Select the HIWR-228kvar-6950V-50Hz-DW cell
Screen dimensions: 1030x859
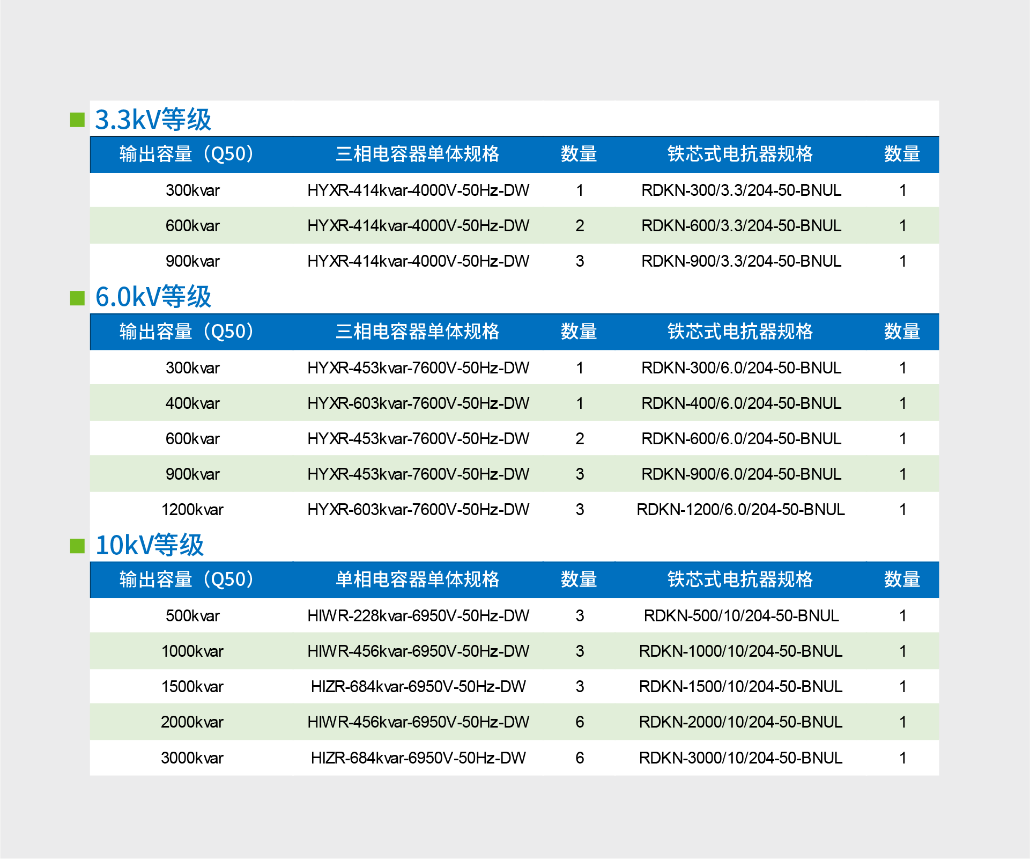pyautogui.click(x=418, y=615)
